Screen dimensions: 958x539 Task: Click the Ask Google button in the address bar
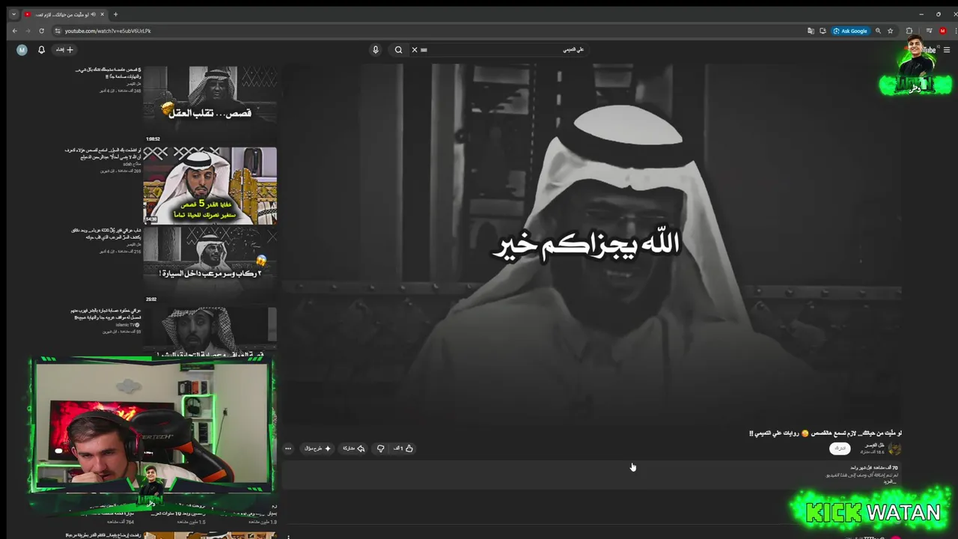tap(850, 31)
